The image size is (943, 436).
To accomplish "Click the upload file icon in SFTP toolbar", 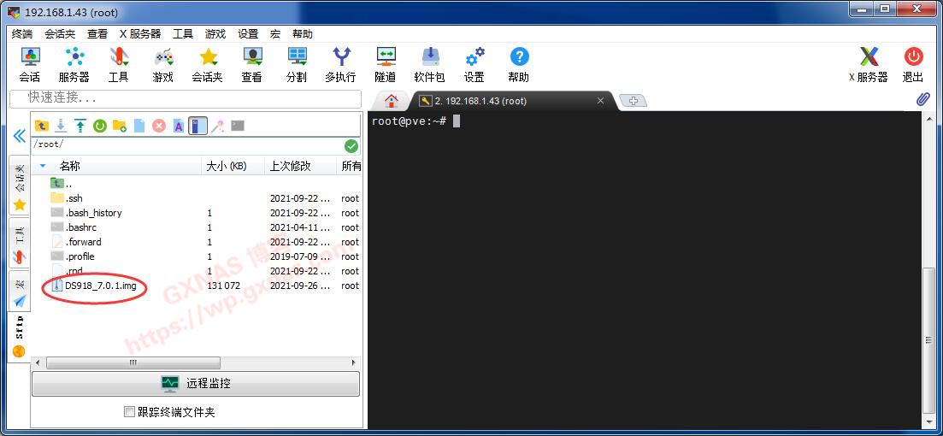I will [x=80, y=126].
